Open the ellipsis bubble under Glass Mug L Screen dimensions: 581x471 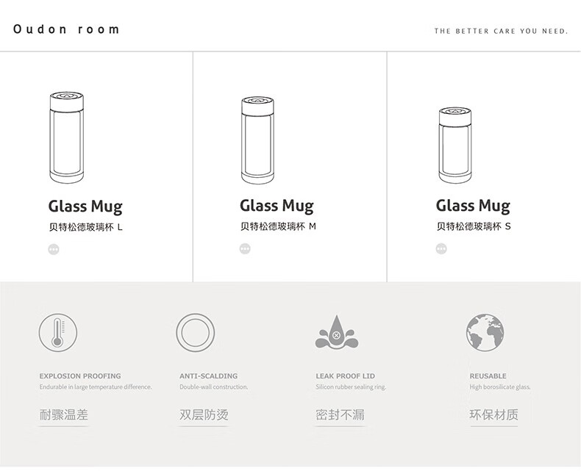[54, 249]
